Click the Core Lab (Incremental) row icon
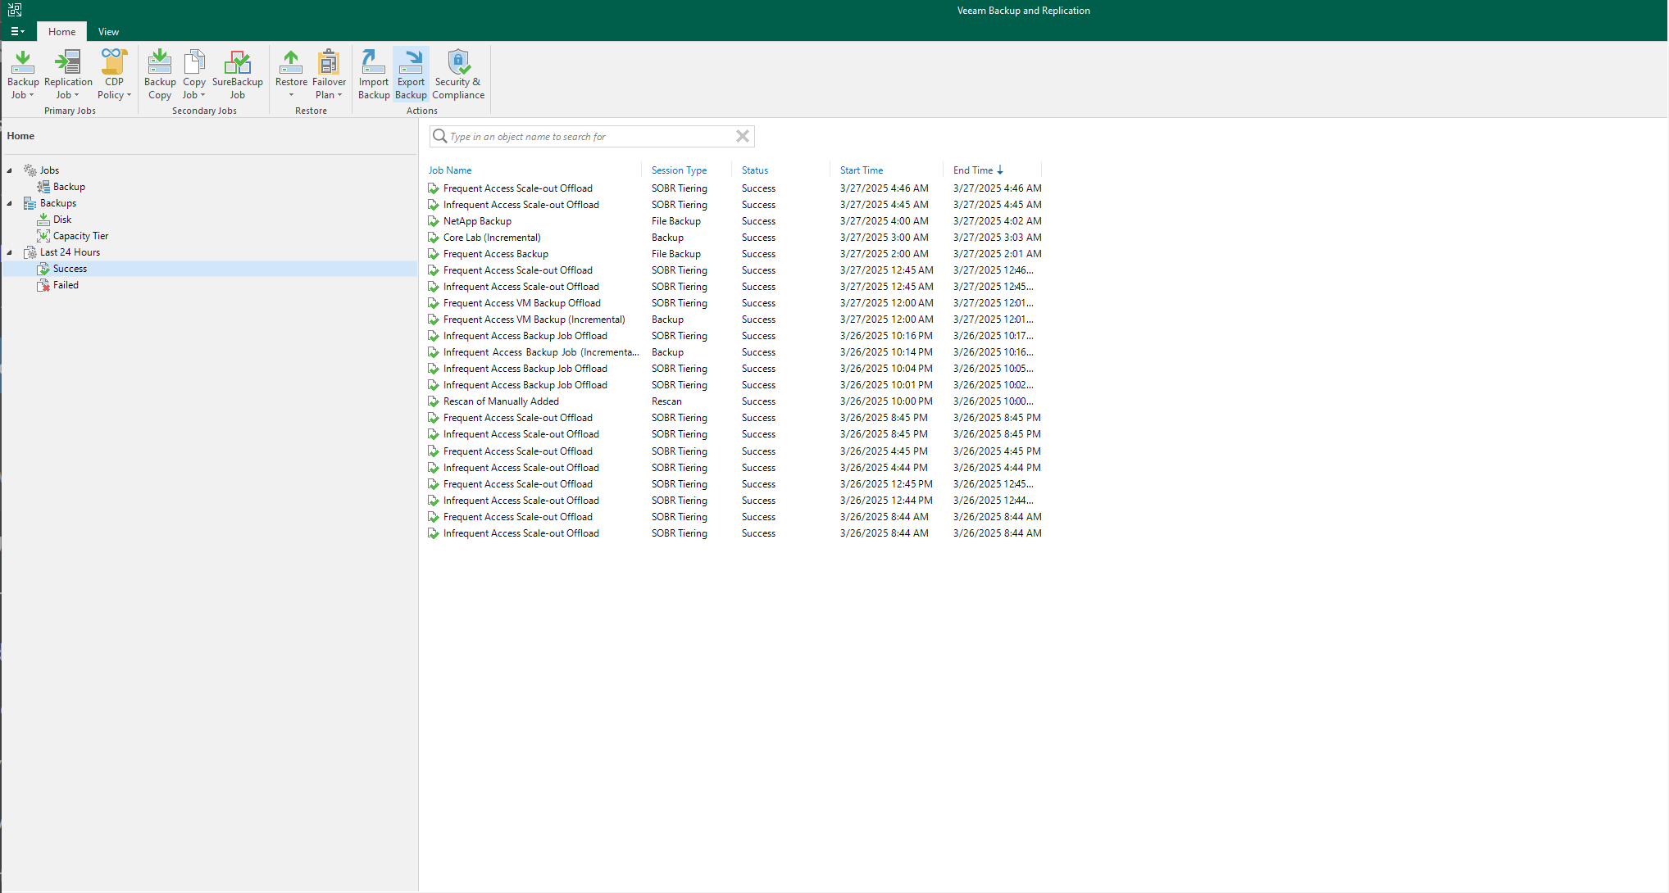 coord(434,238)
